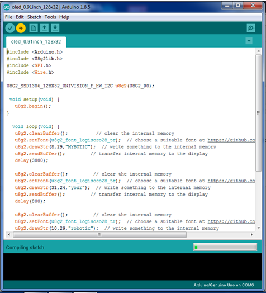The width and height of the screenshot is (266, 293).
Task: Click the horizontal scrollbar right arrow
Action: (x=252, y=234)
